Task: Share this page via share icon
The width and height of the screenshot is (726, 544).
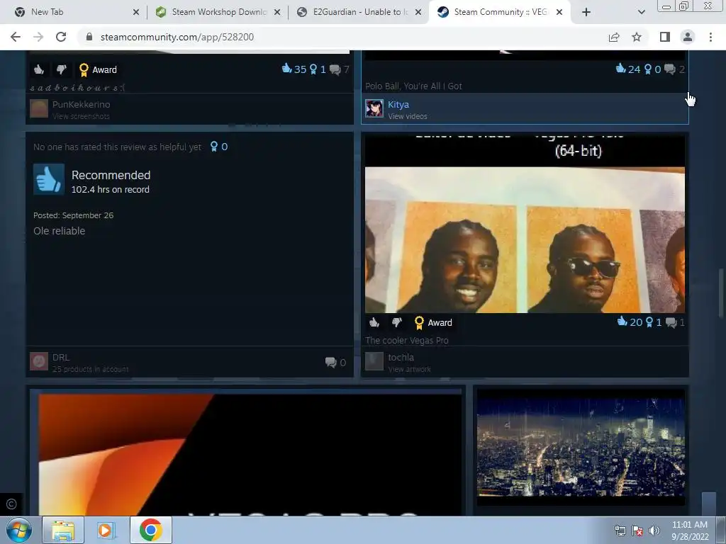Action: pos(614,37)
